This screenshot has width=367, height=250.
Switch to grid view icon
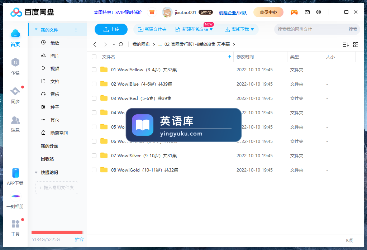356,44
